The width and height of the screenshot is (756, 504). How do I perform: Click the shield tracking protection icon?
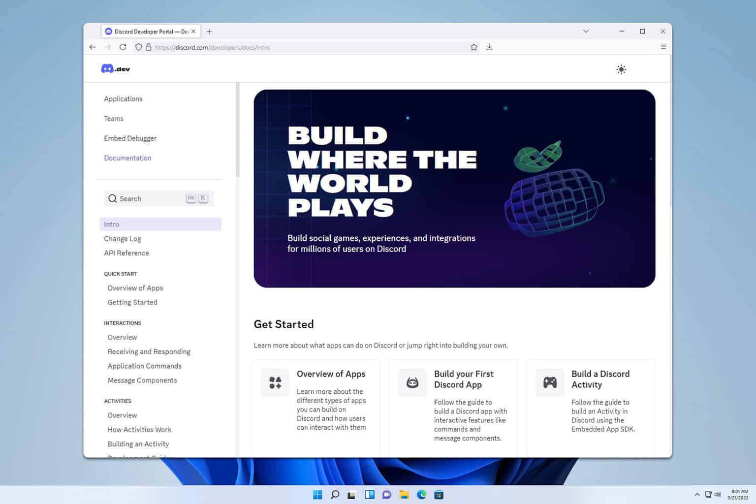point(138,47)
